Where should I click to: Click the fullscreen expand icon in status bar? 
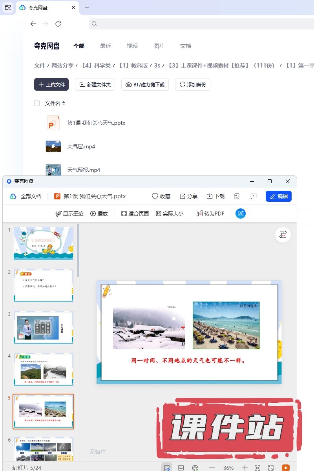point(271,467)
